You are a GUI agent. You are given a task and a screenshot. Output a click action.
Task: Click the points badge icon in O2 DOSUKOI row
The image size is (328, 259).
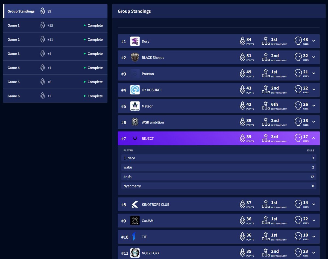[242, 90]
